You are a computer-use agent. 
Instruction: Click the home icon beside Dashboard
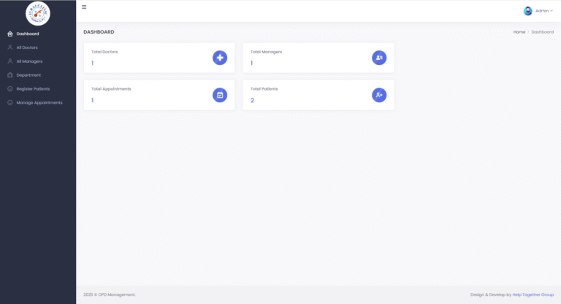click(x=10, y=34)
